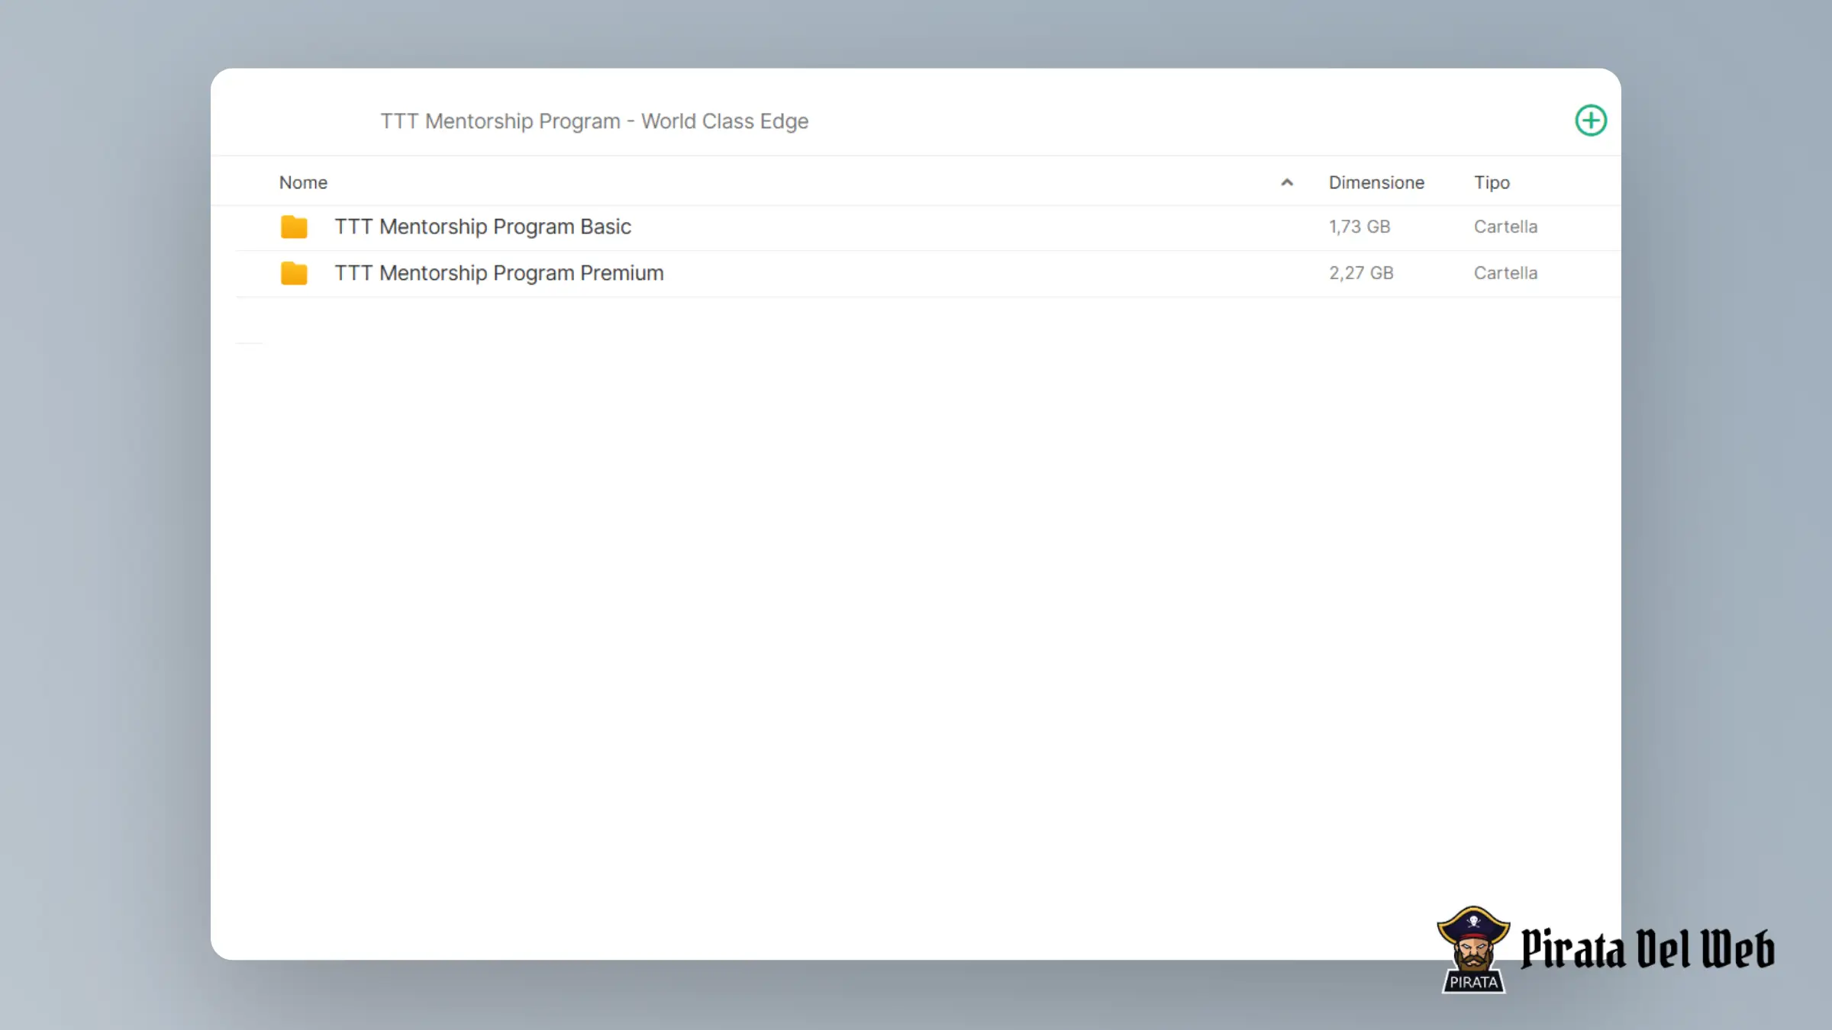This screenshot has width=1832, height=1030.
Task: Click the TTT Mentorship Program Premium folder icon
Action: (x=294, y=273)
